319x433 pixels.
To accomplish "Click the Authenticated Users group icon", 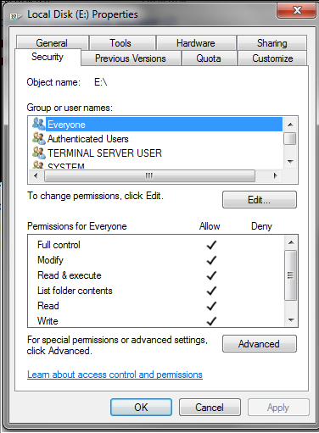I will click(38, 138).
